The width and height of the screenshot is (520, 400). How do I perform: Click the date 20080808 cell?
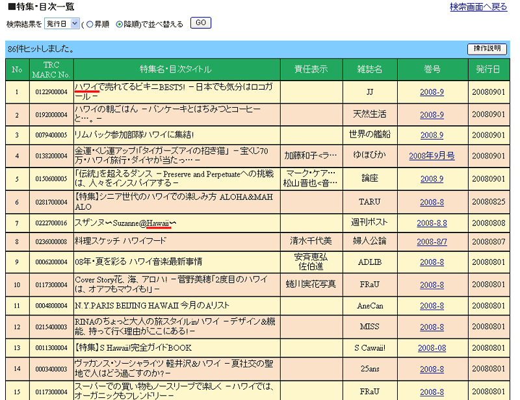[489, 223]
